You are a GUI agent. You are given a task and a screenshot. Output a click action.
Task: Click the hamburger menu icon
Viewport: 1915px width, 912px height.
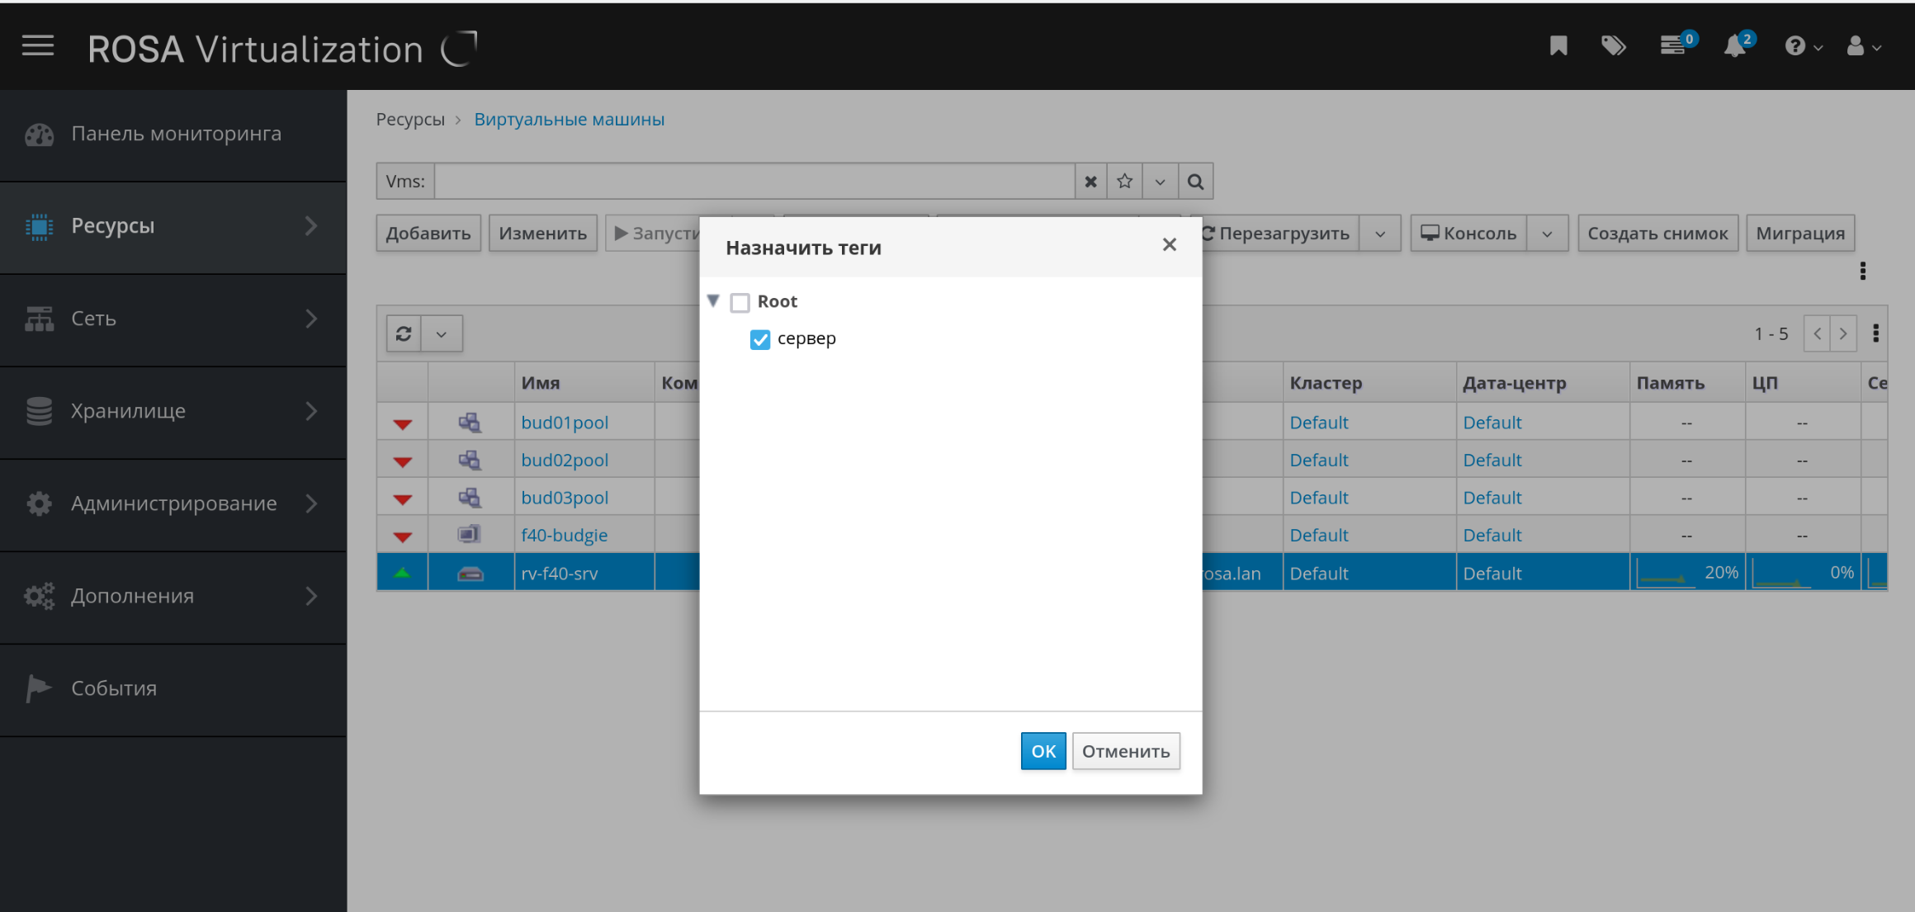[38, 46]
